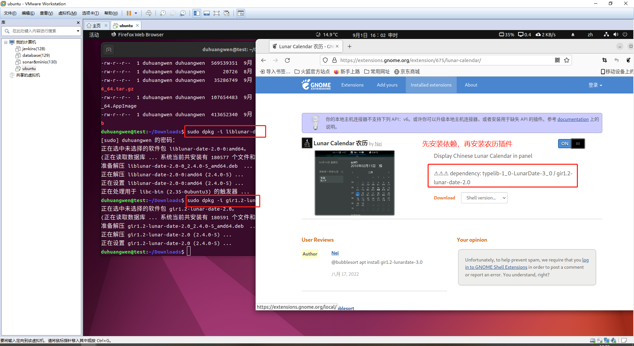Collapse the 我的计算机 tree node
The width and height of the screenshot is (634, 346).
pos(6,42)
